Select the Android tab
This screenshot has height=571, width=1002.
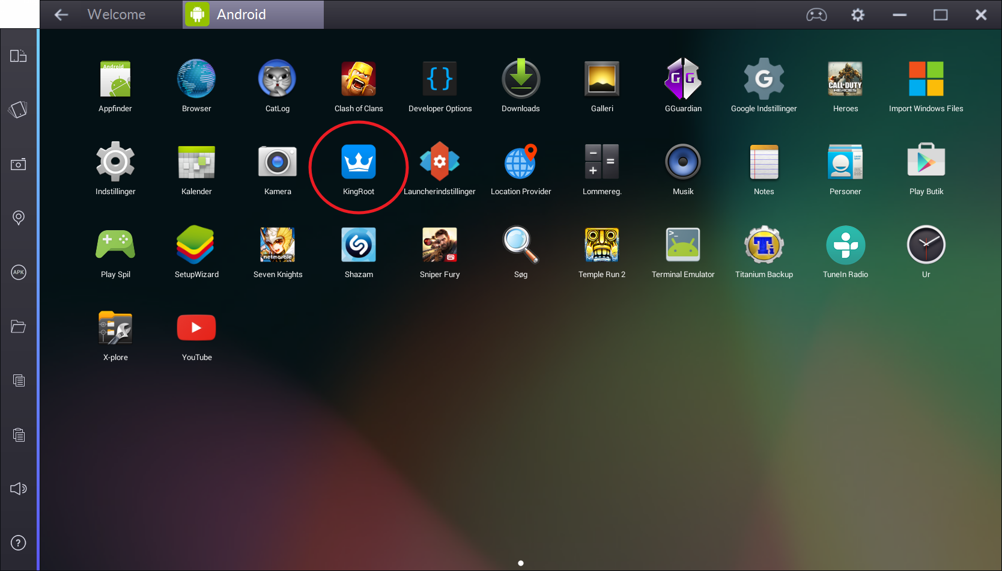click(253, 14)
